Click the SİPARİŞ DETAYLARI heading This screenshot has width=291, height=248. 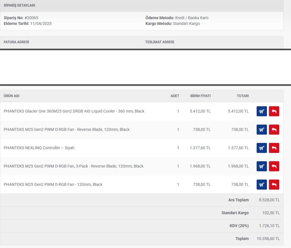[19, 5]
